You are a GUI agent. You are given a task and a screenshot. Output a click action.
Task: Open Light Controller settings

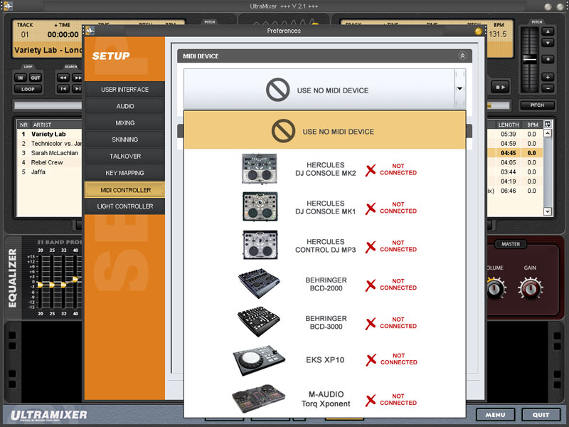[x=125, y=206]
